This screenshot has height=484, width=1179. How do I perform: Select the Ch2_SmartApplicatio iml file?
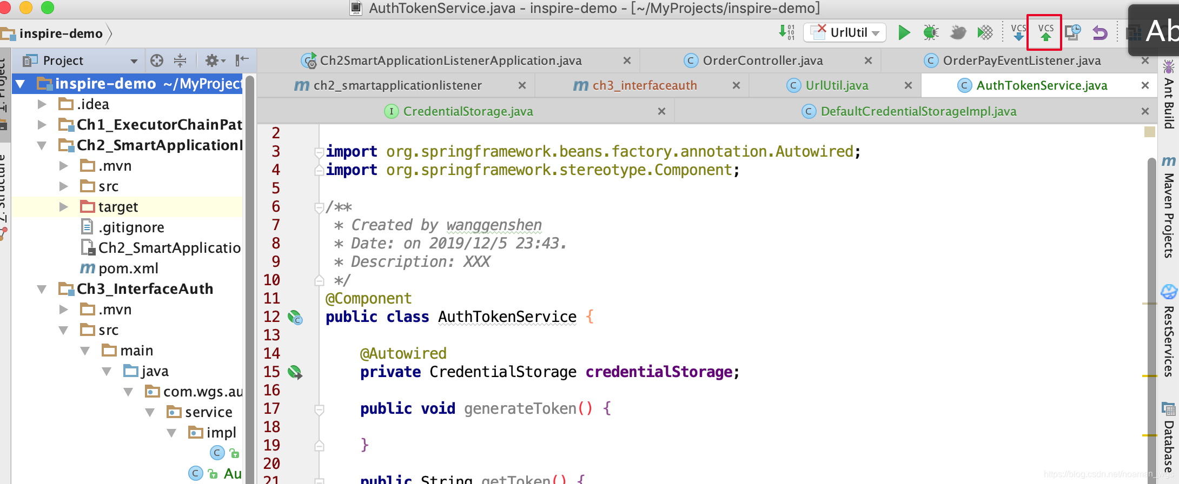point(161,248)
